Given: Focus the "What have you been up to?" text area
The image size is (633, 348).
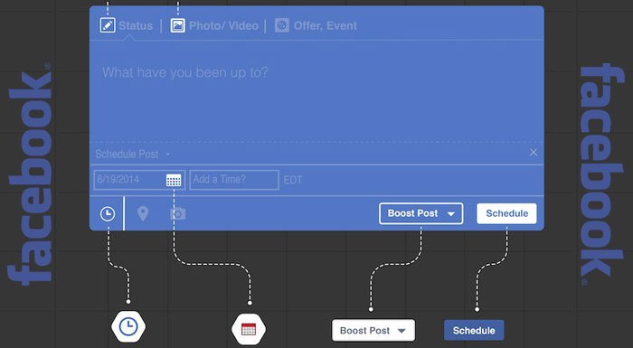Looking at the screenshot, I should pos(316,90).
